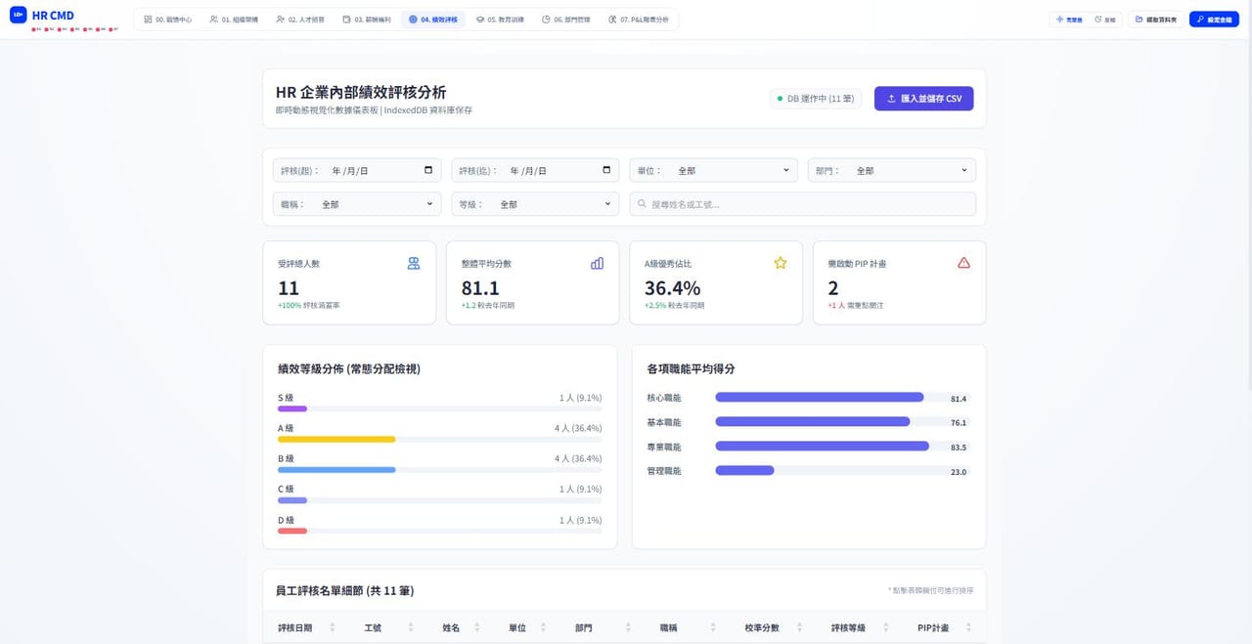
Task: Switch to the 01 組織架構 tab
Action: [234, 20]
